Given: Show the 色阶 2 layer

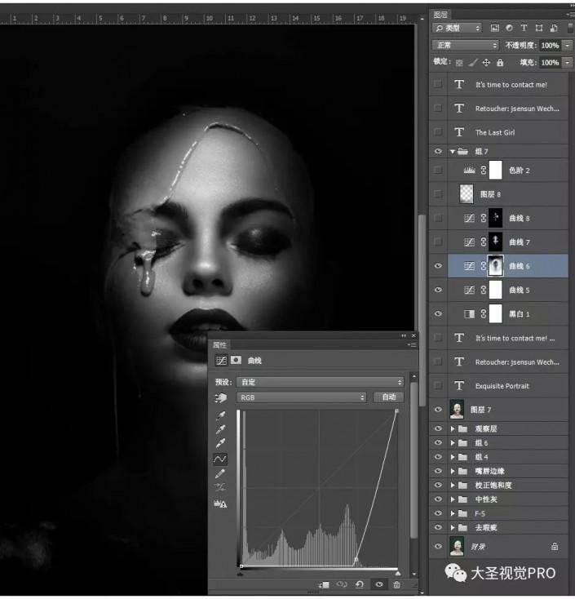Looking at the screenshot, I should 439,170.
